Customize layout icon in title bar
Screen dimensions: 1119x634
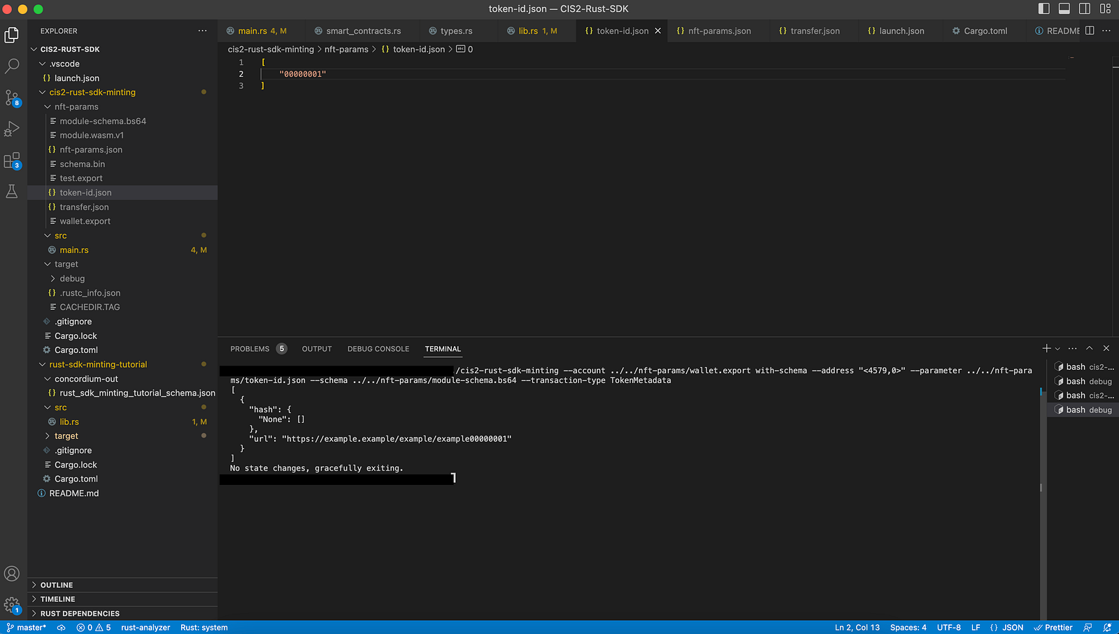click(1106, 8)
